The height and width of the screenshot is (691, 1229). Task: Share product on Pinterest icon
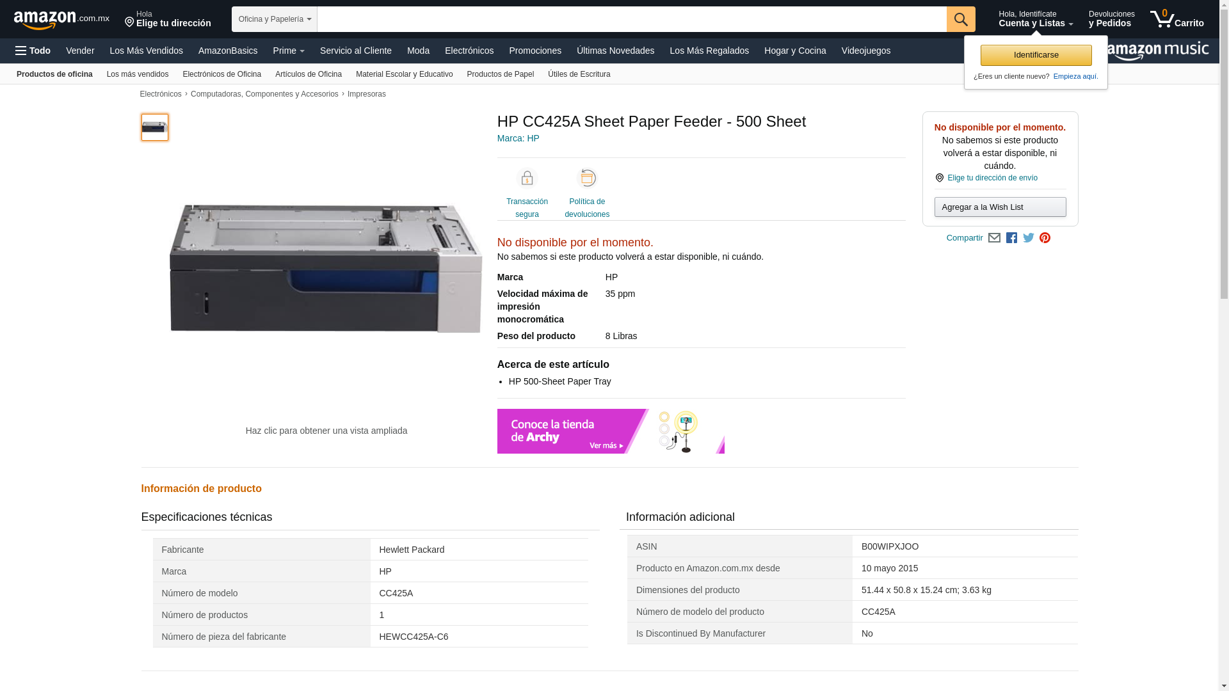[1045, 238]
